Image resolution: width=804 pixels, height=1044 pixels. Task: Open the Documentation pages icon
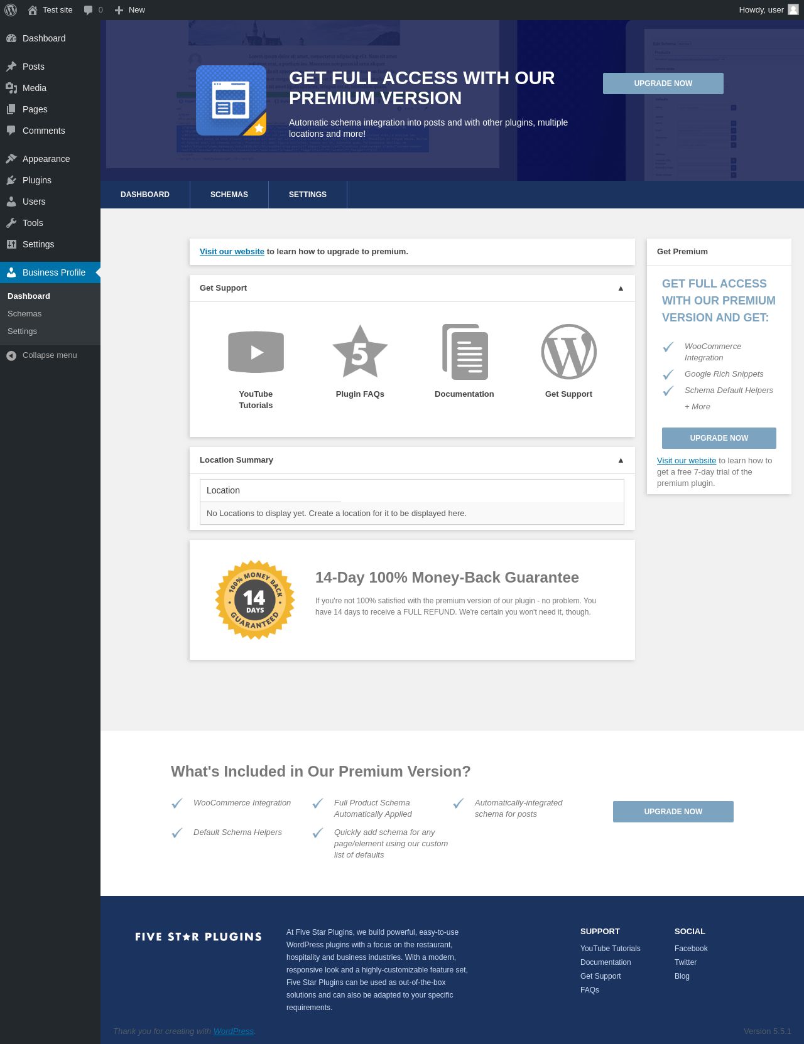465,352
